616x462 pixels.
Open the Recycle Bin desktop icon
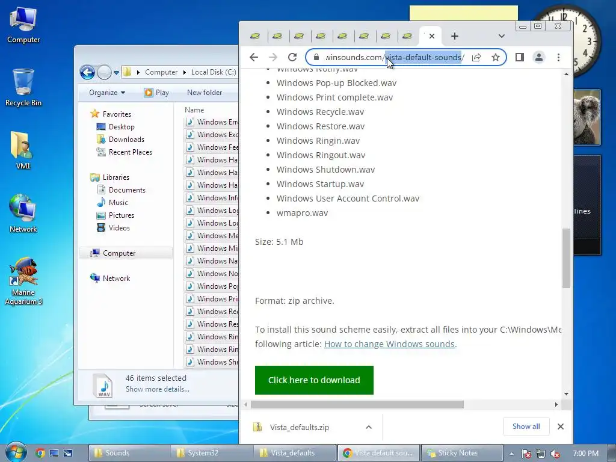[23, 88]
